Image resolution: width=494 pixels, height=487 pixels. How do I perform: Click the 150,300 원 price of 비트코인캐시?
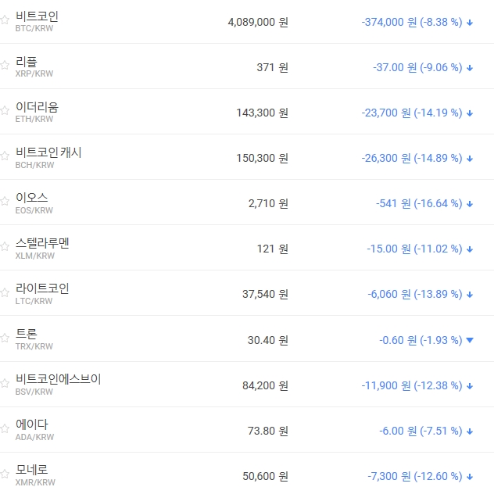(x=262, y=158)
